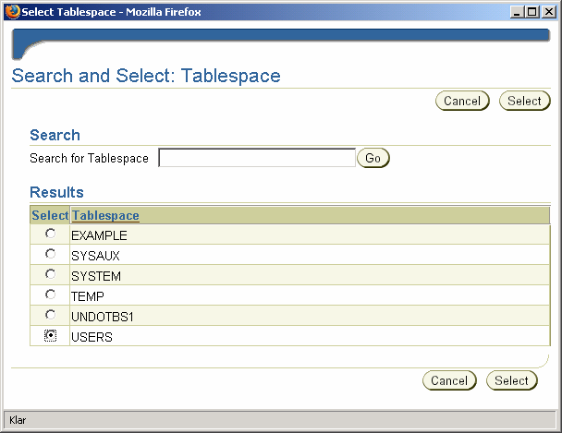Maximize the Select Tablespace window
Viewport: 562px width, 433px height.
coord(532,12)
